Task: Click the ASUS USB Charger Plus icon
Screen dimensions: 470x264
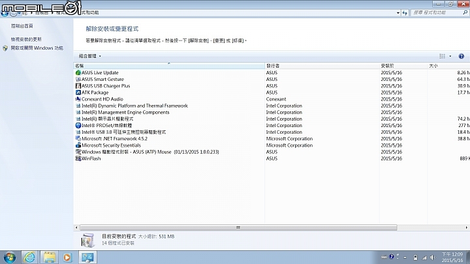Action: coord(78,86)
